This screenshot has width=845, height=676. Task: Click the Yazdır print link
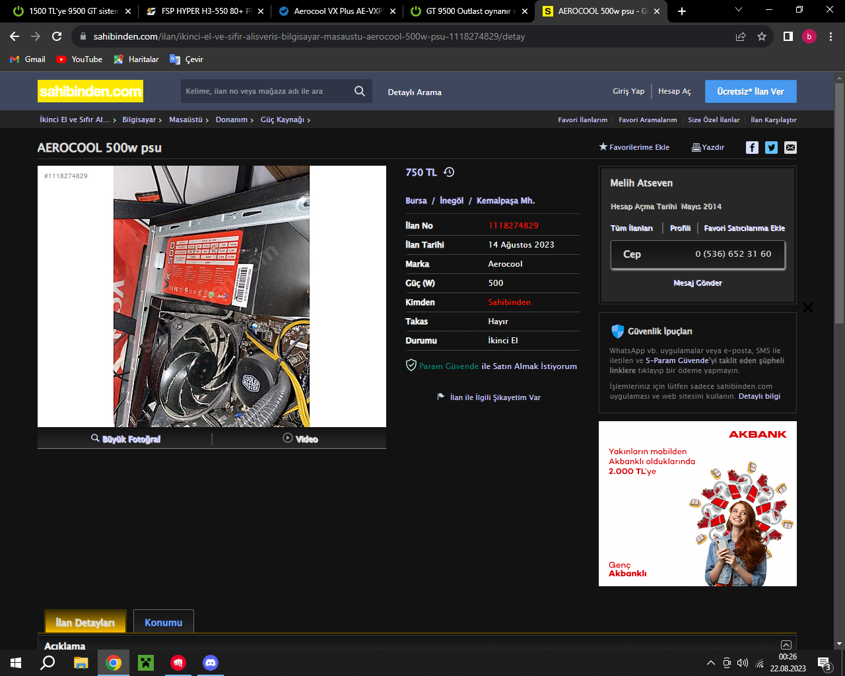tap(708, 147)
